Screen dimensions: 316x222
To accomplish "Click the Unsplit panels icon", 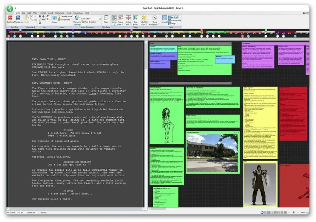I will point(164,19).
